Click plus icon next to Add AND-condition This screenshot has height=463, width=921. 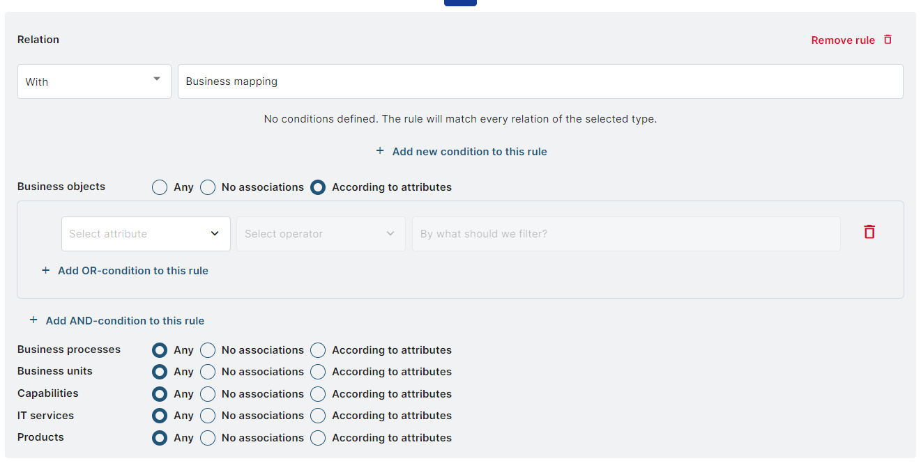click(x=33, y=320)
